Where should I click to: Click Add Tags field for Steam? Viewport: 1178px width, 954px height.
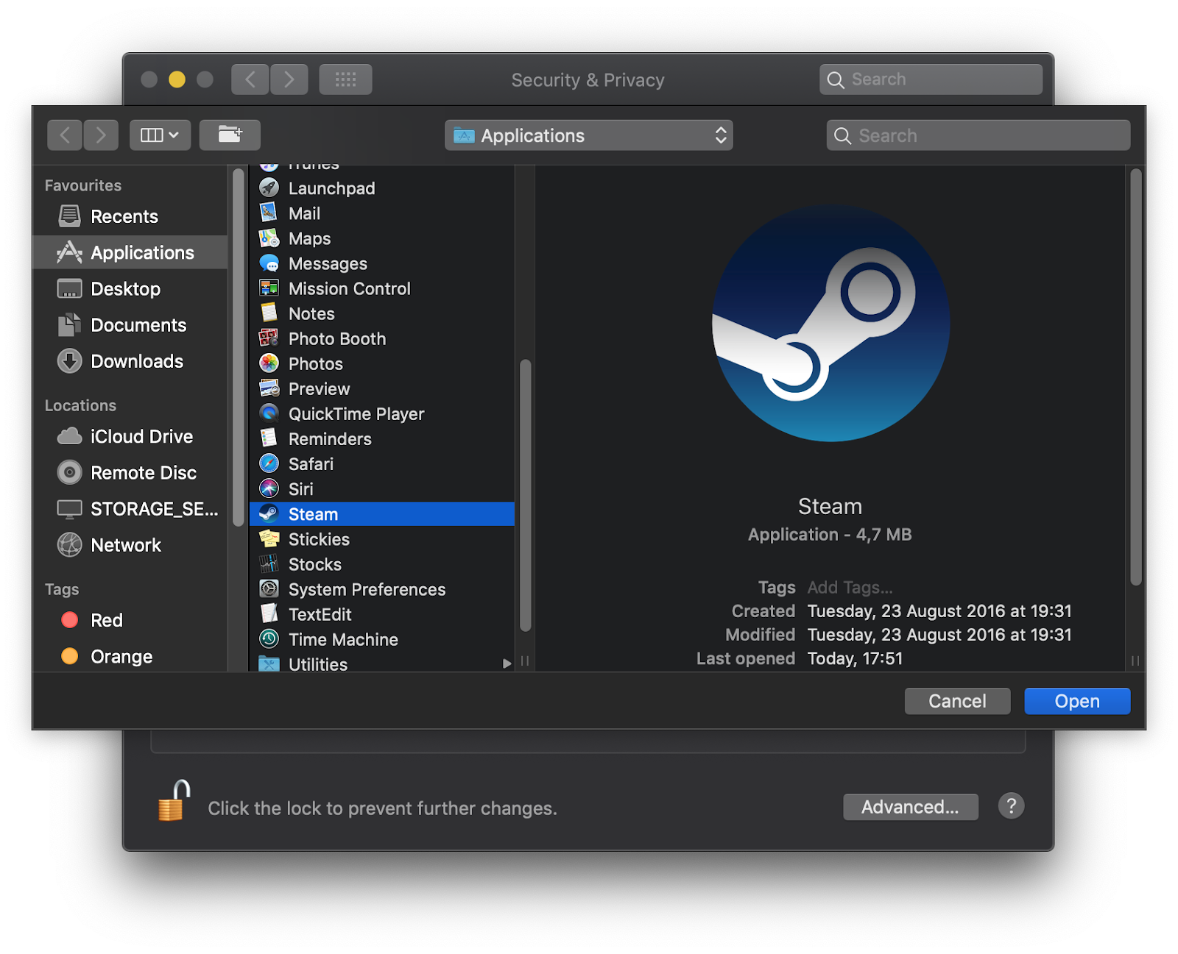850,588
